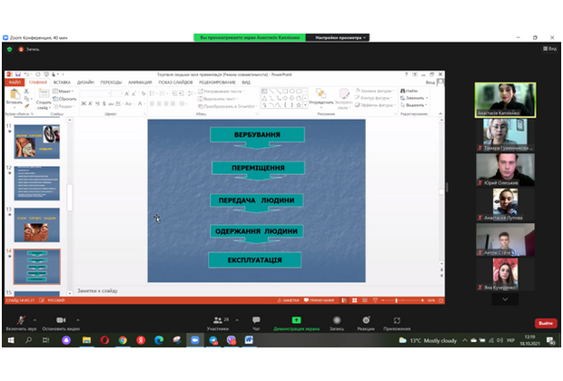Viewport: 563px width, 381px height.
Task: Stop video using the camera button
Action: (x=60, y=320)
